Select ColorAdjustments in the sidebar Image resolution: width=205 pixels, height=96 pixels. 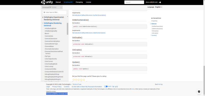(51, 59)
